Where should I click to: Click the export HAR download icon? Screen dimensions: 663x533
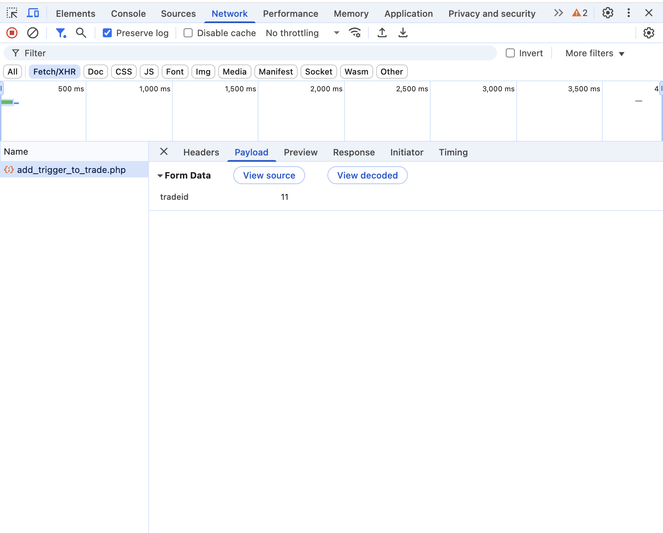pos(403,33)
